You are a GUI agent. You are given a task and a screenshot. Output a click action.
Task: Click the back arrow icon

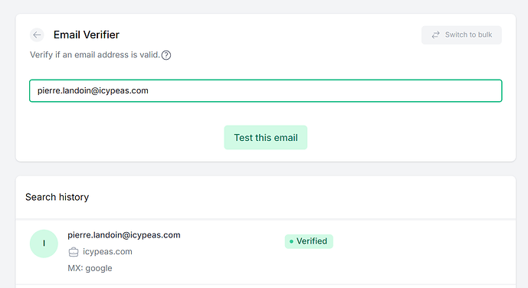coord(37,34)
